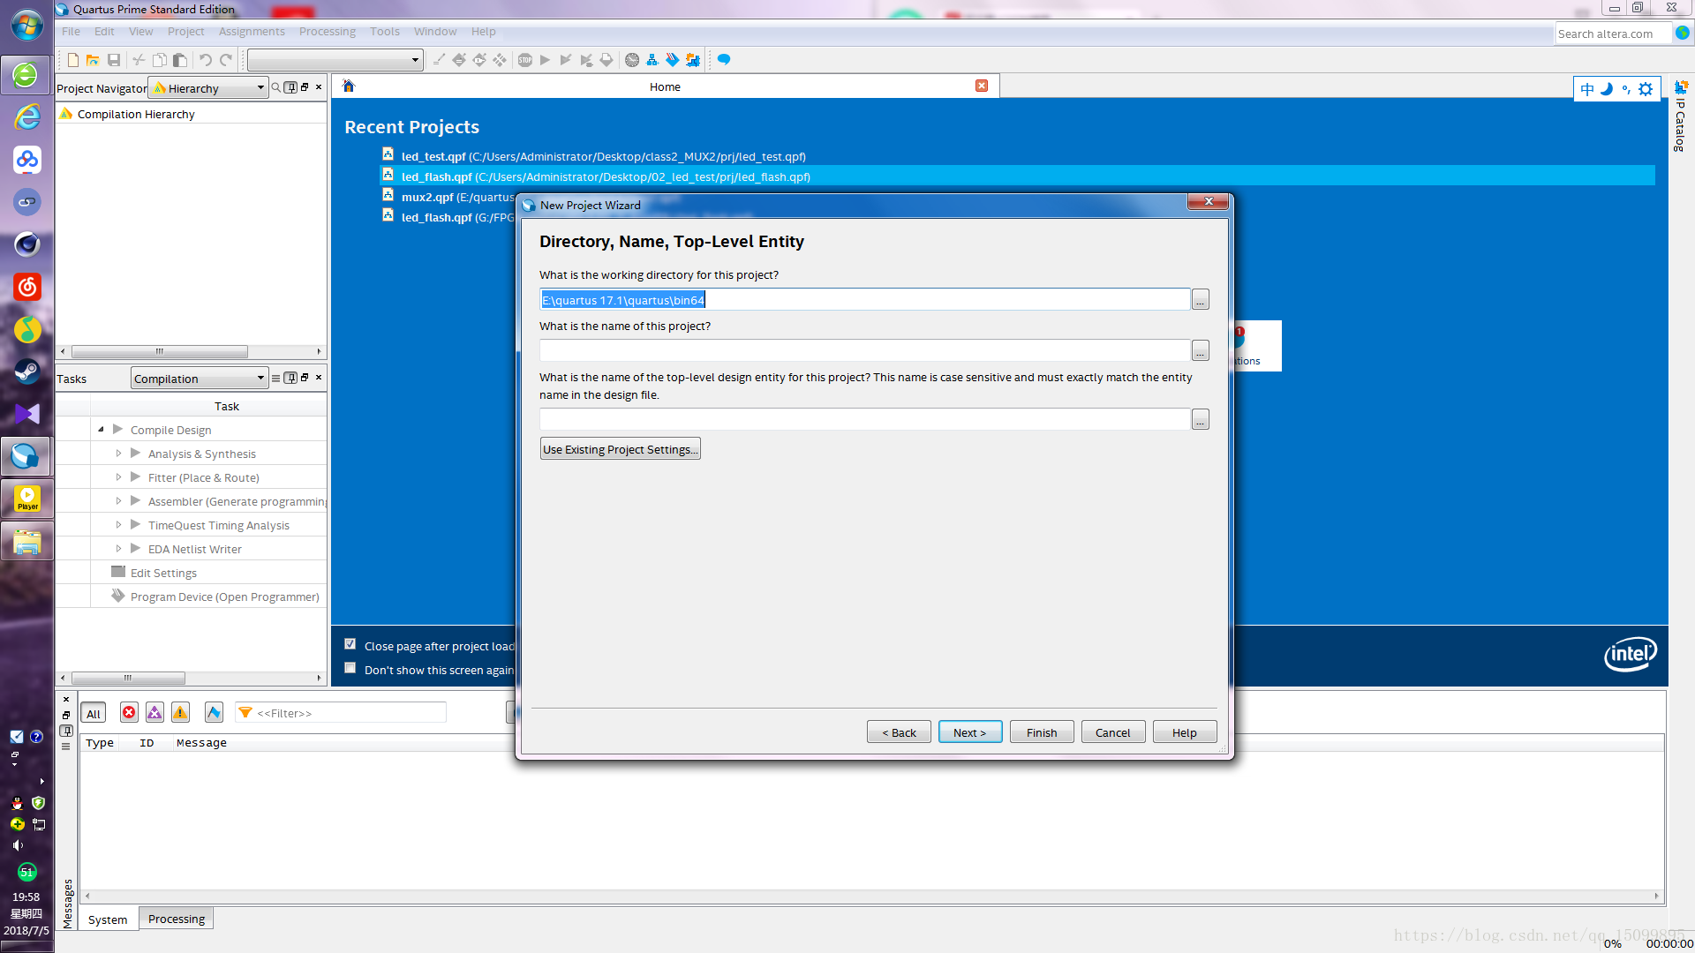The height and width of the screenshot is (953, 1695).
Task: Expand the Analysis & Synthesis task
Action: click(x=118, y=453)
